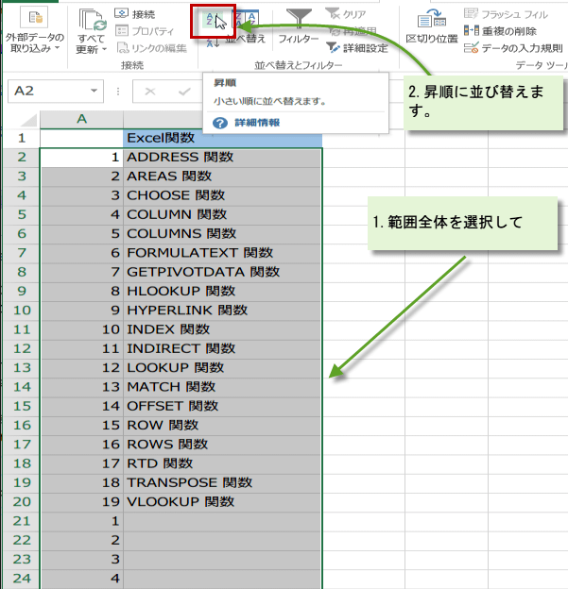The width and height of the screenshot is (568, 589).
Task: Open プロパティ in connections group
Action: tap(145, 31)
